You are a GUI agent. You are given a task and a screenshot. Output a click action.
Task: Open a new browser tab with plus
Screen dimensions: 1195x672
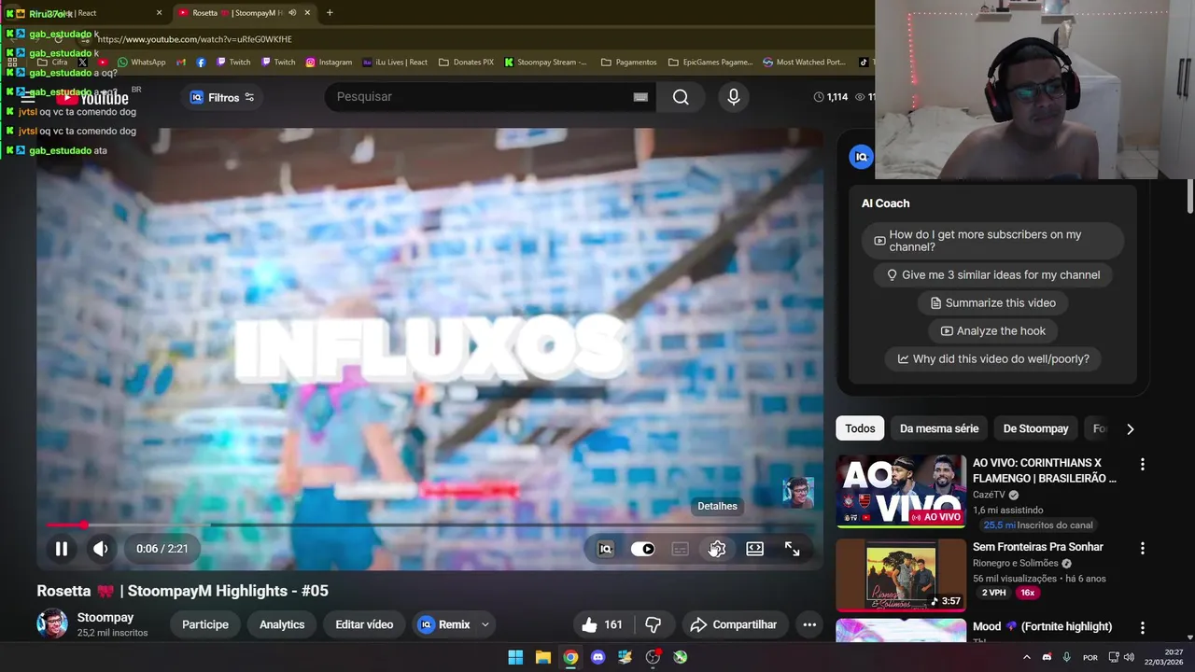[330, 13]
